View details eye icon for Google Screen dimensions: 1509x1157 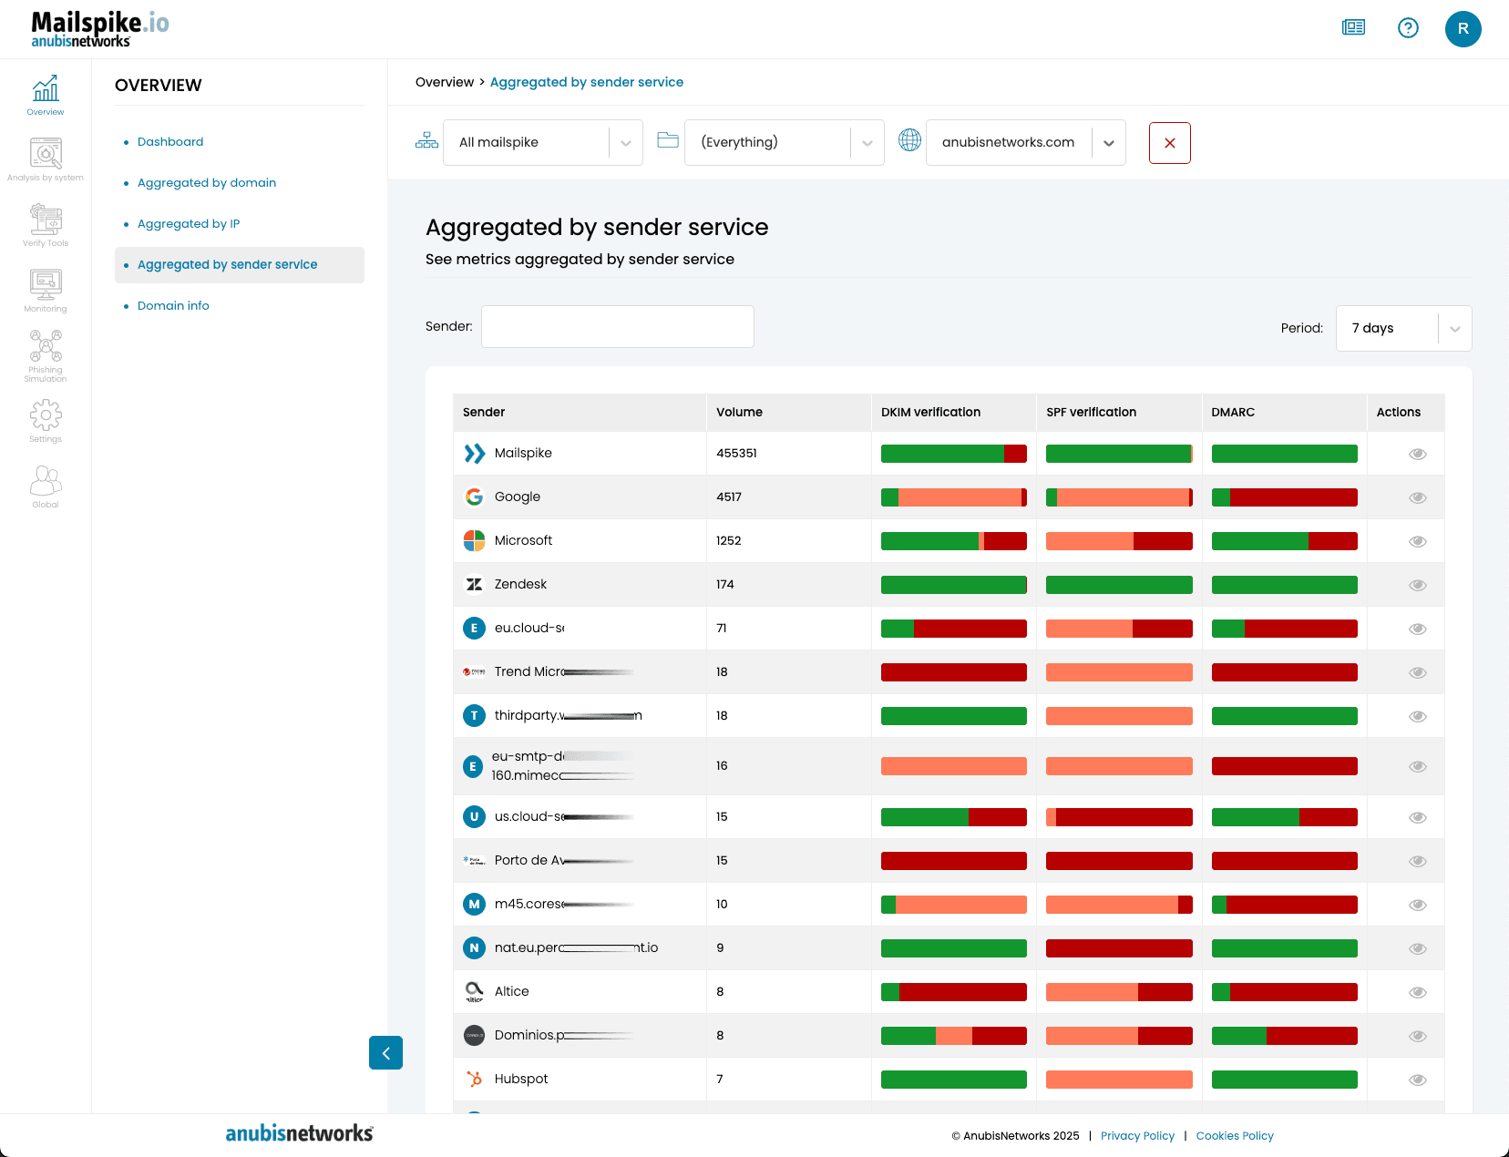(x=1418, y=498)
